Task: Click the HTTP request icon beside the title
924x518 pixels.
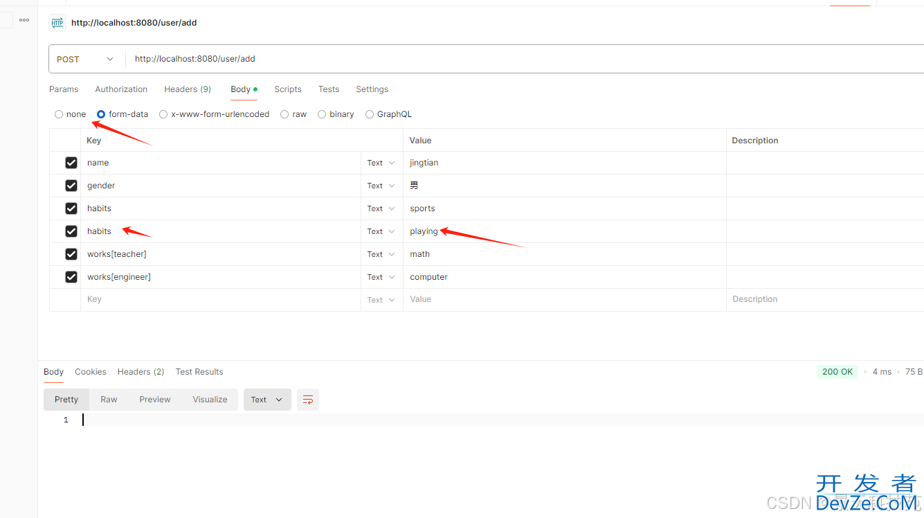Action: (x=57, y=23)
